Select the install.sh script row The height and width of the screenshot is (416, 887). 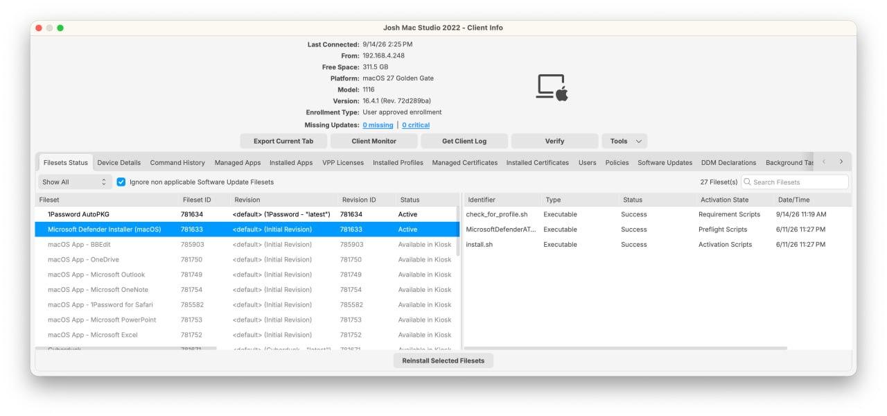pos(657,245)
